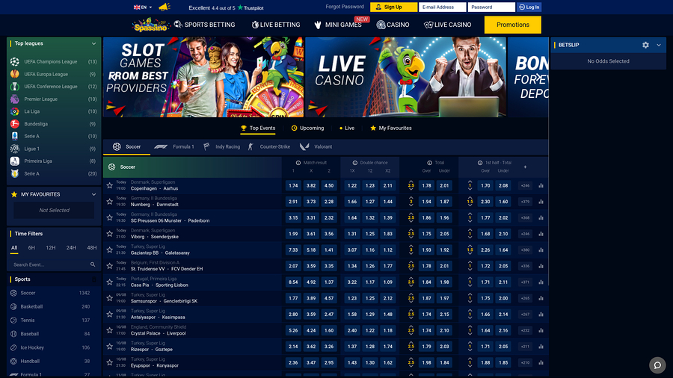Open the Live Casino banner
This screenshot has width=673, height=378.
(405, 77)
